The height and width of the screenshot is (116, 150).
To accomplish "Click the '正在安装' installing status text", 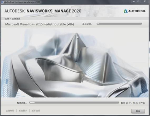I will pos(87,24).
